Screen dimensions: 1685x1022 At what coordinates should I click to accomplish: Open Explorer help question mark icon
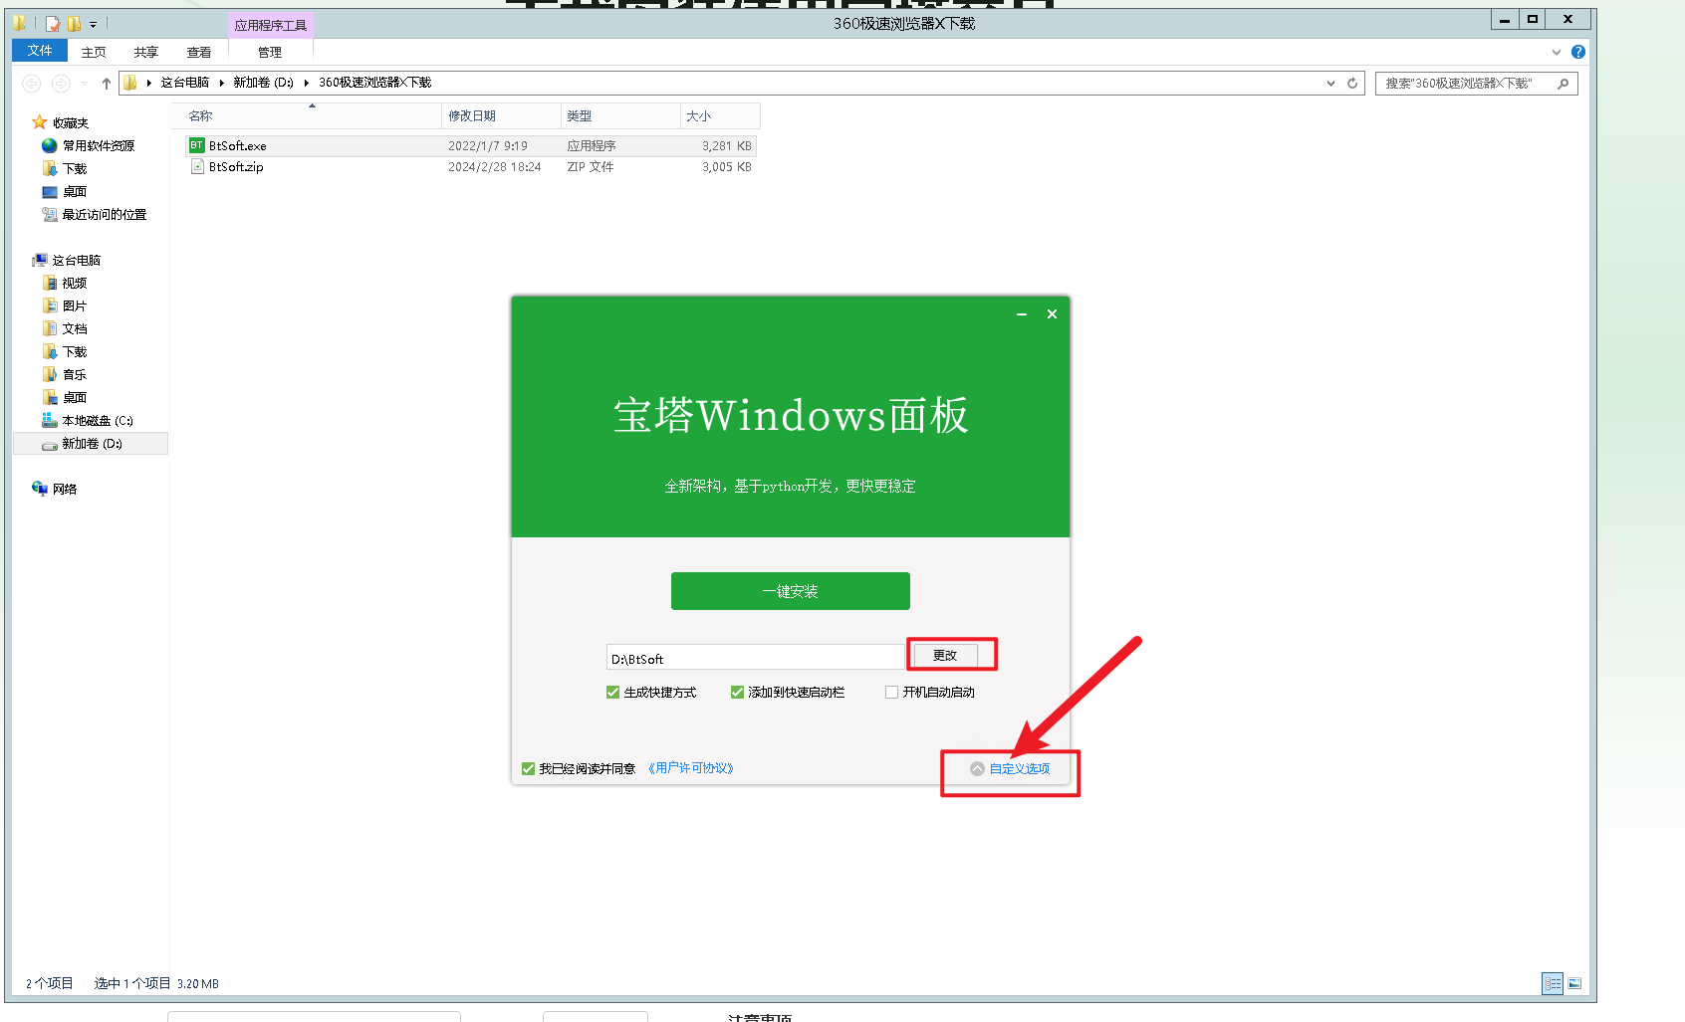point(1577,52)
